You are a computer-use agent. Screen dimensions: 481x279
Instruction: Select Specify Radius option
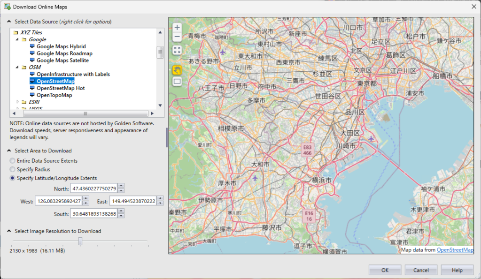click(x=12, y=169)
